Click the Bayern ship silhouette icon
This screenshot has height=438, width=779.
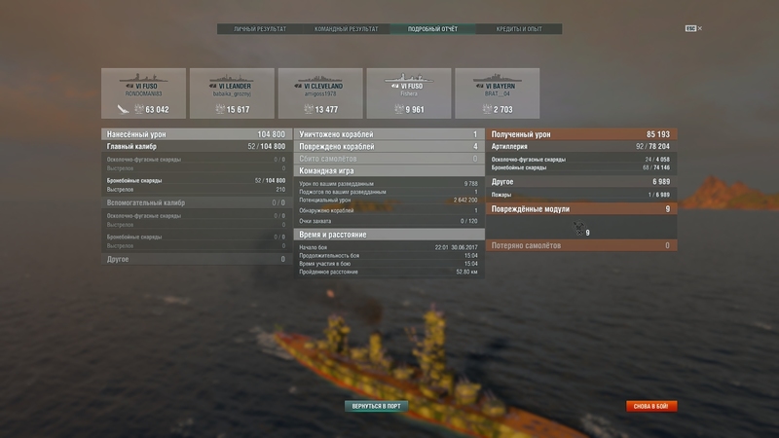[498, 78]
